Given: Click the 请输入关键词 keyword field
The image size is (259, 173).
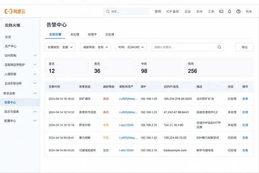Looking at the screenshot, I should click(x=188, y=47).
